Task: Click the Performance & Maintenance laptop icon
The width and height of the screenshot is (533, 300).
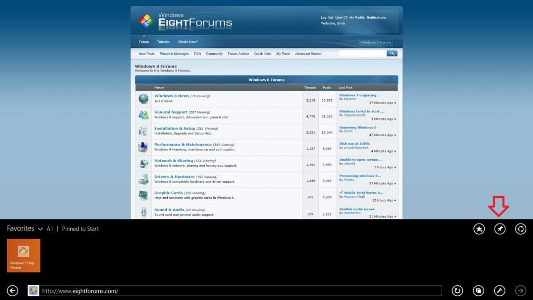Action: [143, 147]
